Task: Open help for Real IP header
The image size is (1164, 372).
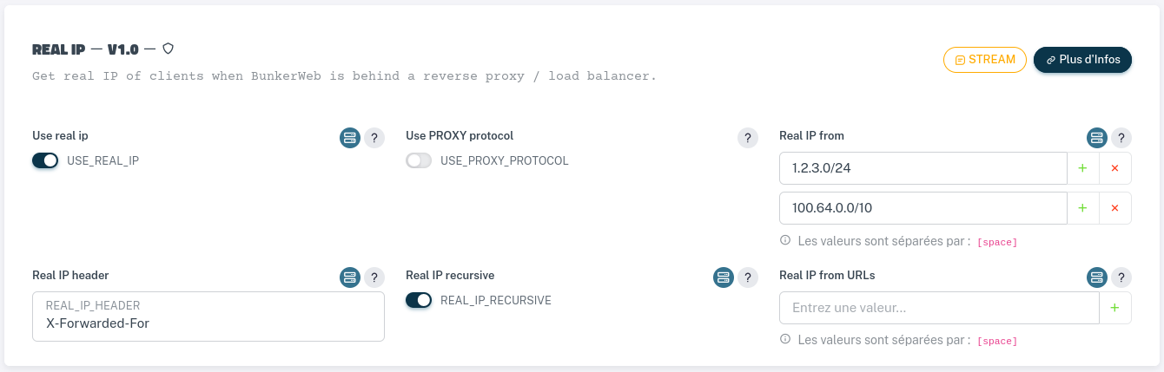Action: click(374, 277)
